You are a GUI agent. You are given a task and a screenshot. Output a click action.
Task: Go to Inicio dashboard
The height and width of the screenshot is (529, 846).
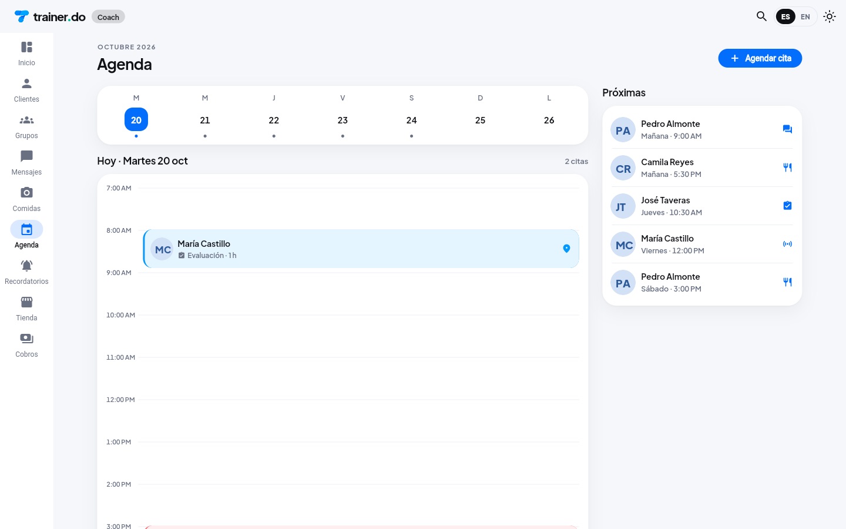[x=26, y=53]
